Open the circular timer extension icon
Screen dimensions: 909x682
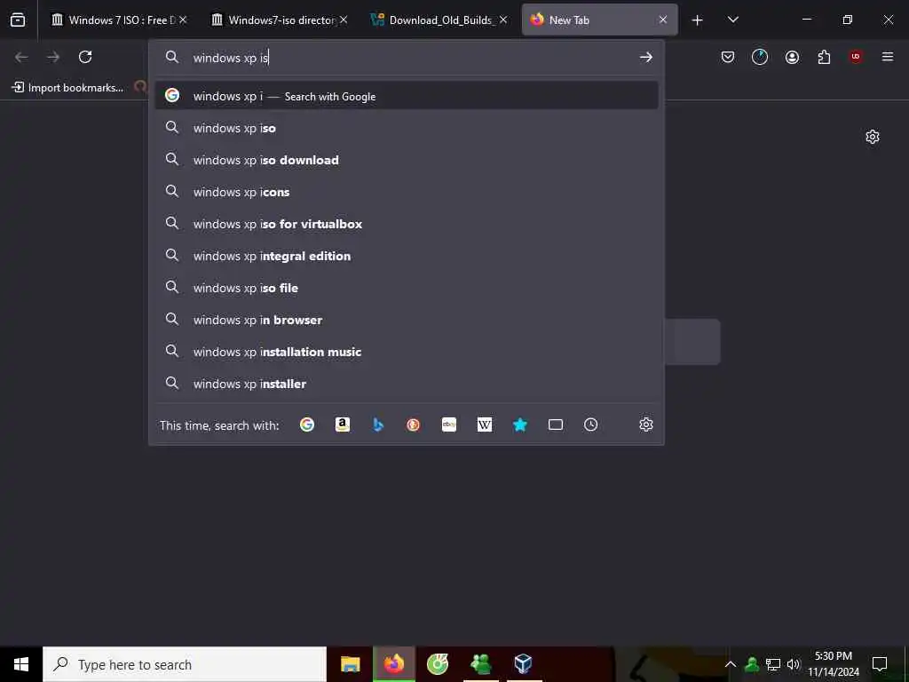tap(760, 57)
